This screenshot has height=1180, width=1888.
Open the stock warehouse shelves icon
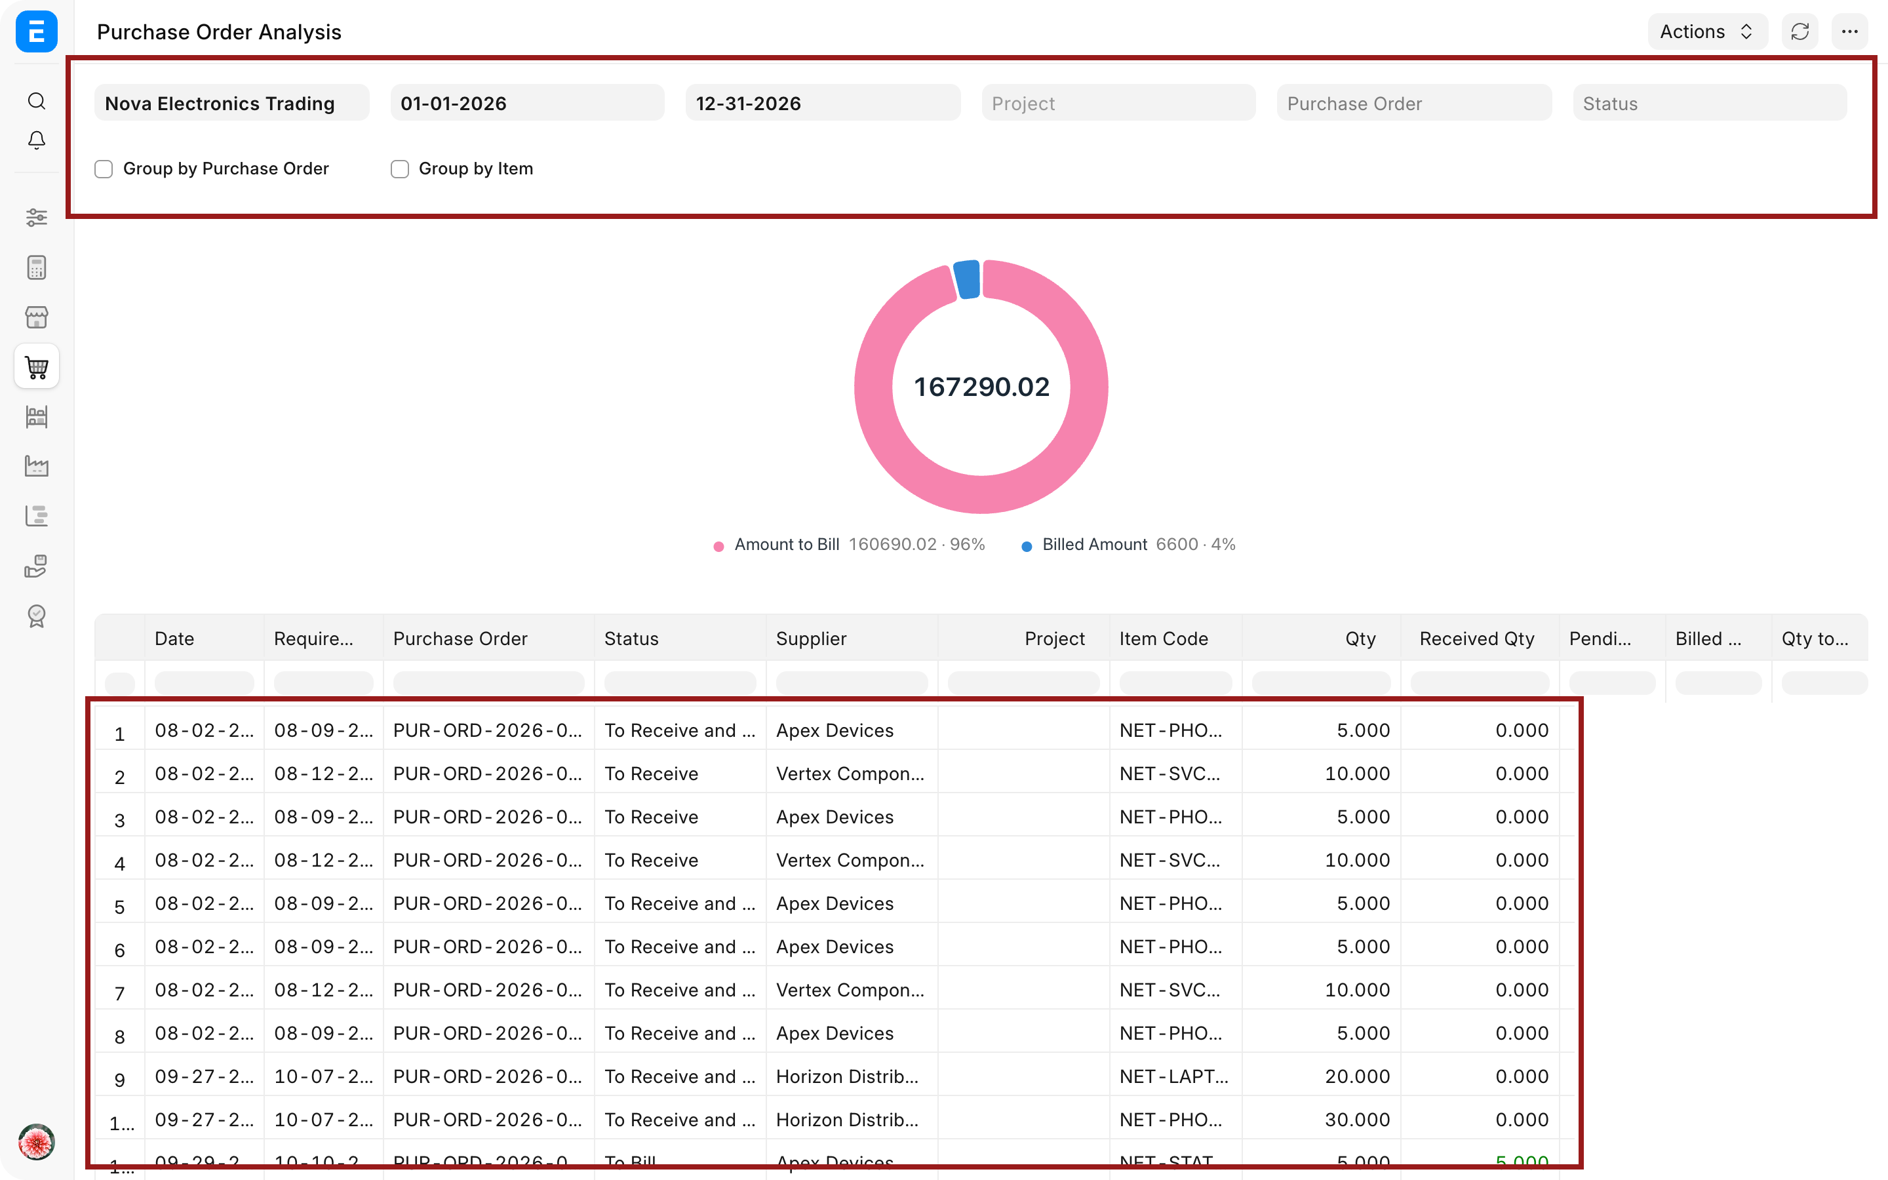[x=37, y=417]
